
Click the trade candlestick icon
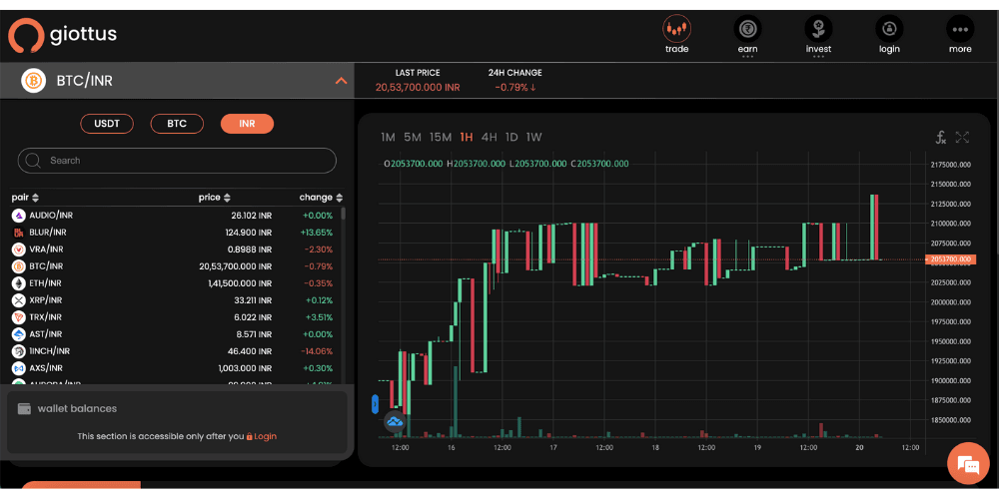point(676,28)
